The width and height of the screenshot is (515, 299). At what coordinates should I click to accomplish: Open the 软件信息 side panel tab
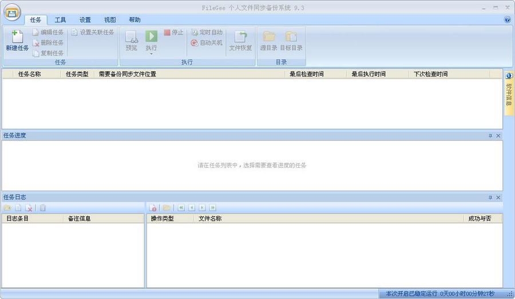[509, 94]
